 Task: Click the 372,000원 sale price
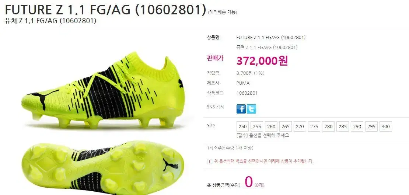pyautogui.click(x=262, y=61)
